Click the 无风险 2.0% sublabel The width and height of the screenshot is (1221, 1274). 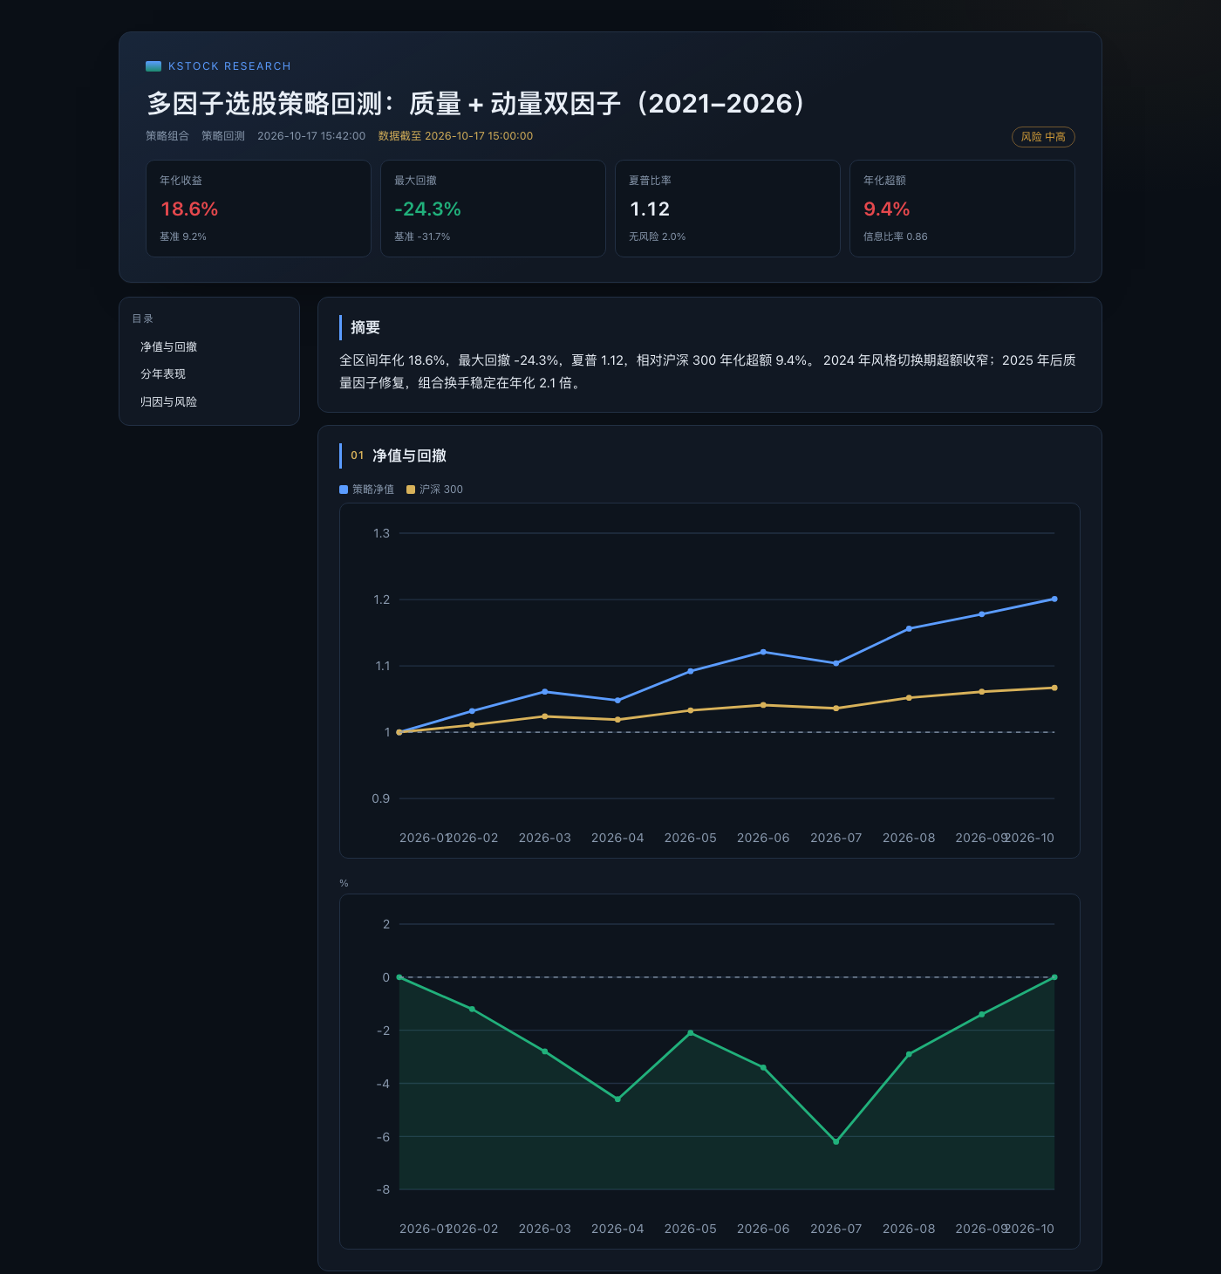pos(657,236)
